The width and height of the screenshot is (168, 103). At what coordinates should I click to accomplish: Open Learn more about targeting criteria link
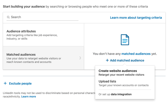tap(136, 18)
